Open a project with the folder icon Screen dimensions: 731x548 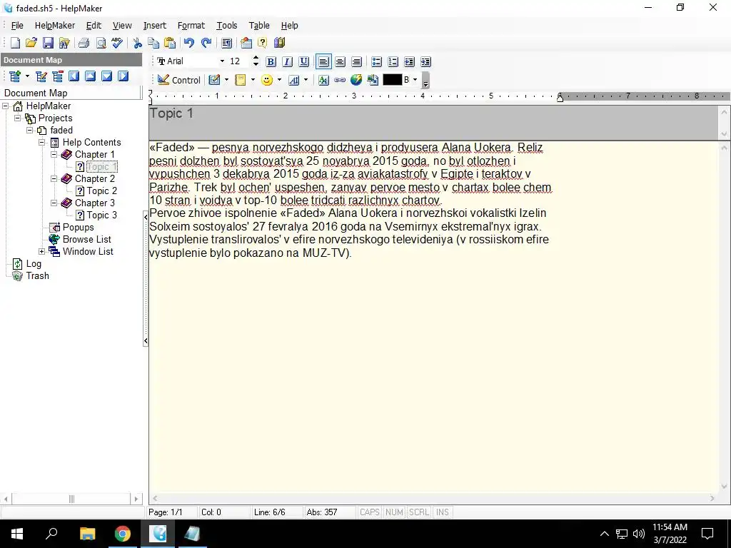click(x=31, y=43)
